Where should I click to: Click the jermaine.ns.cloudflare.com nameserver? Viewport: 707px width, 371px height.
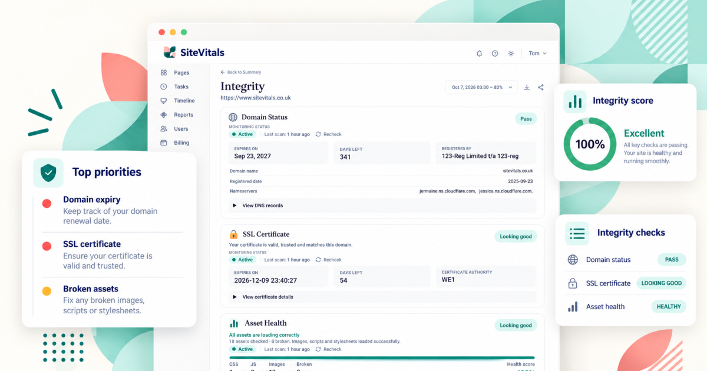click(447, 191)
